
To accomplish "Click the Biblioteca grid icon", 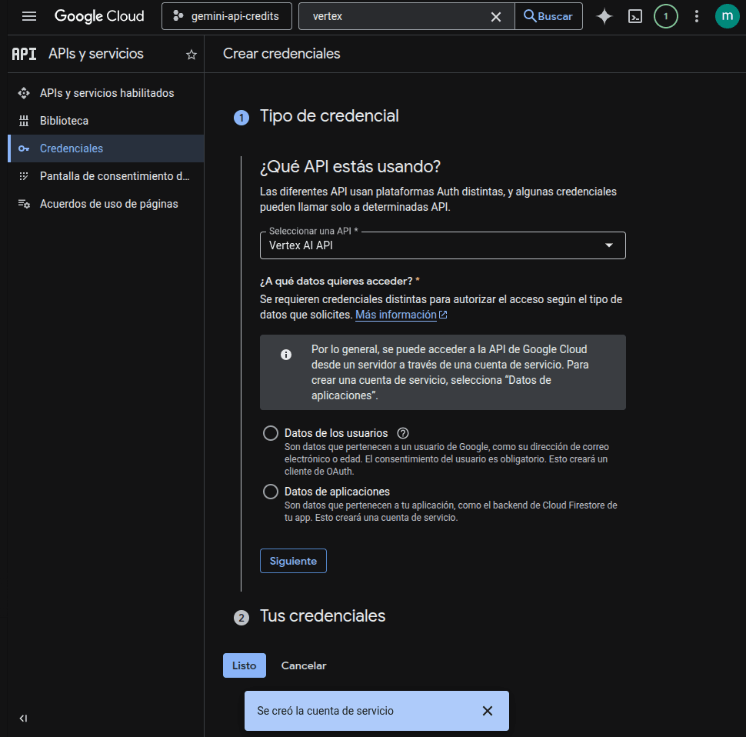I will [x=24, y=121].
